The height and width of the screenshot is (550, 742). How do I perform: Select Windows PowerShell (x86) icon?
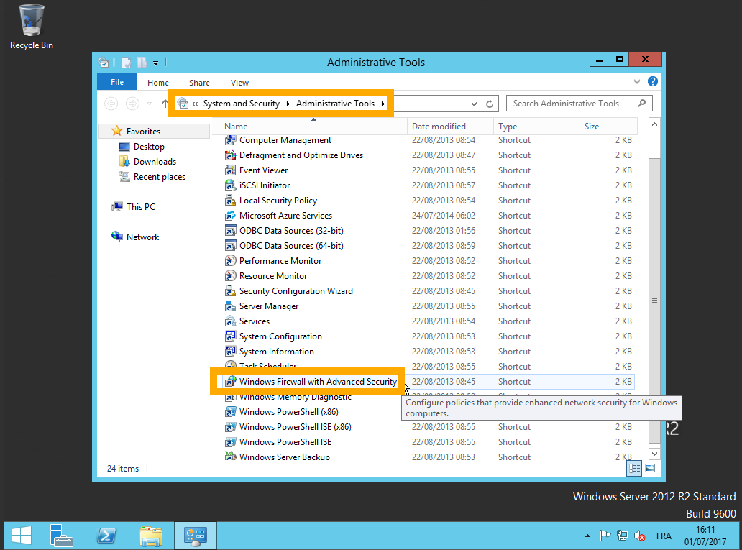click(x=231, y=412)
